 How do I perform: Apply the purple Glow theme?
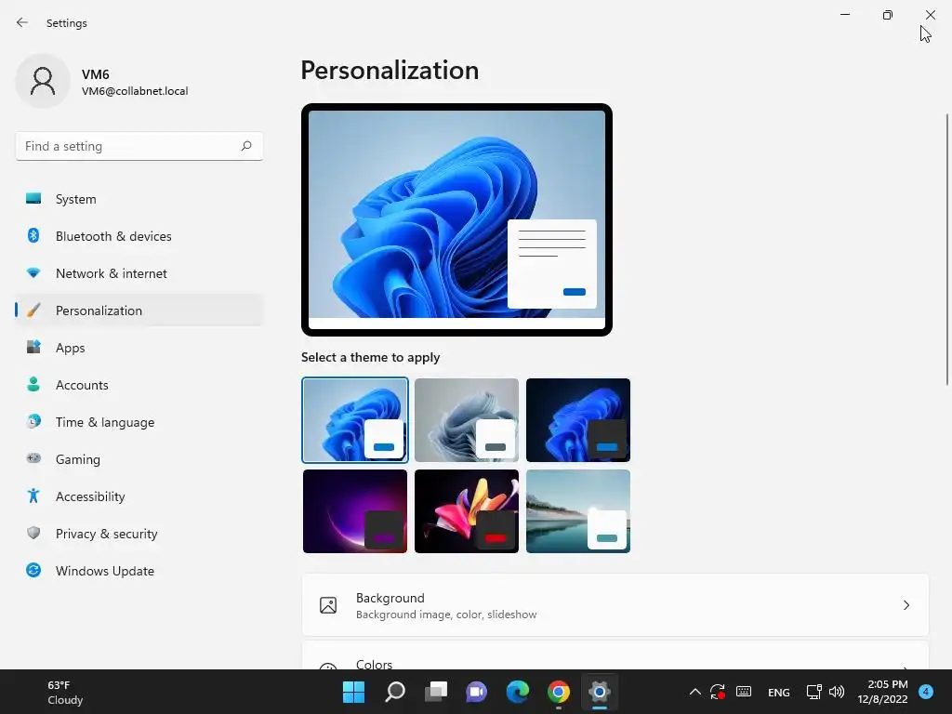click(x=354, y=511)
